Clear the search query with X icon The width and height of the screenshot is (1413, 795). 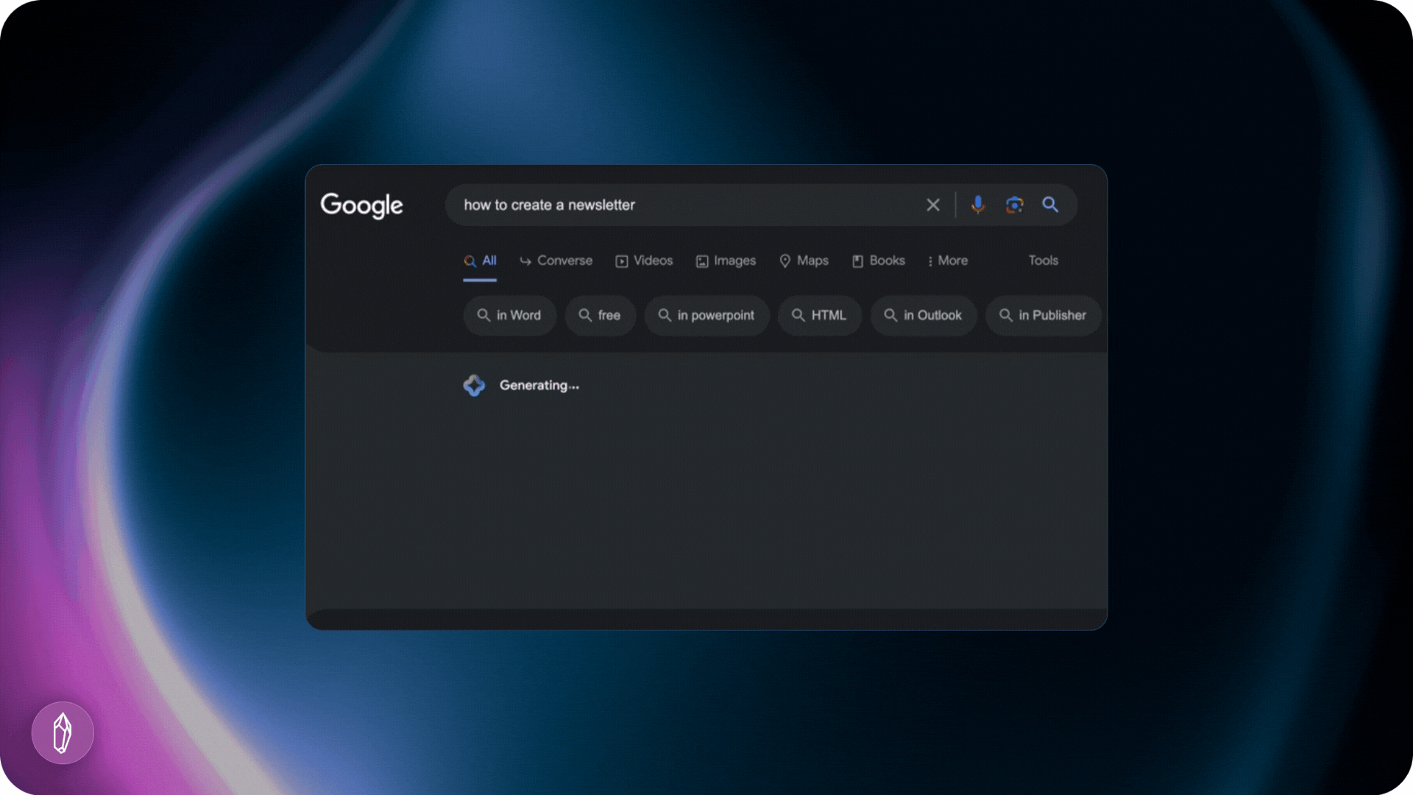[x=932, y=205]
